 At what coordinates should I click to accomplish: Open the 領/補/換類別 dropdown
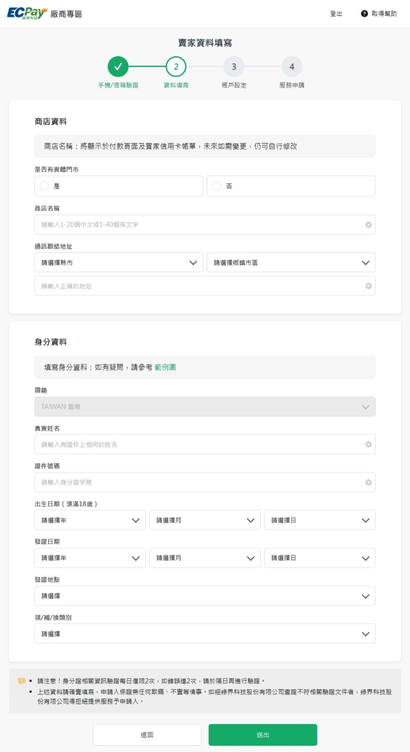click(205, 634)
